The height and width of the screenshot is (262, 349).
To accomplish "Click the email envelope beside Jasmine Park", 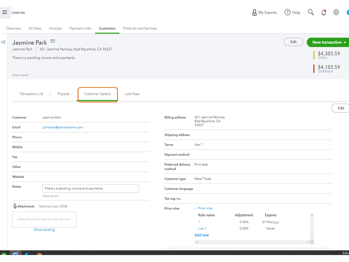I will point(53,41).
